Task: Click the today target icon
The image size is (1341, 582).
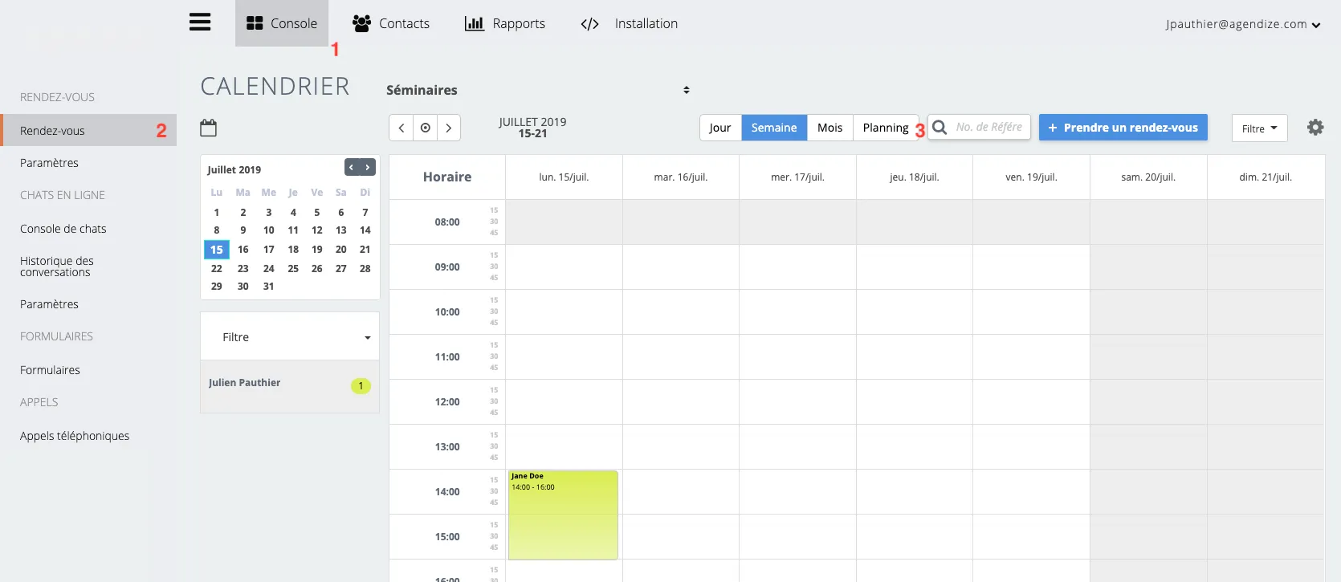Action: tap(425, 128)
